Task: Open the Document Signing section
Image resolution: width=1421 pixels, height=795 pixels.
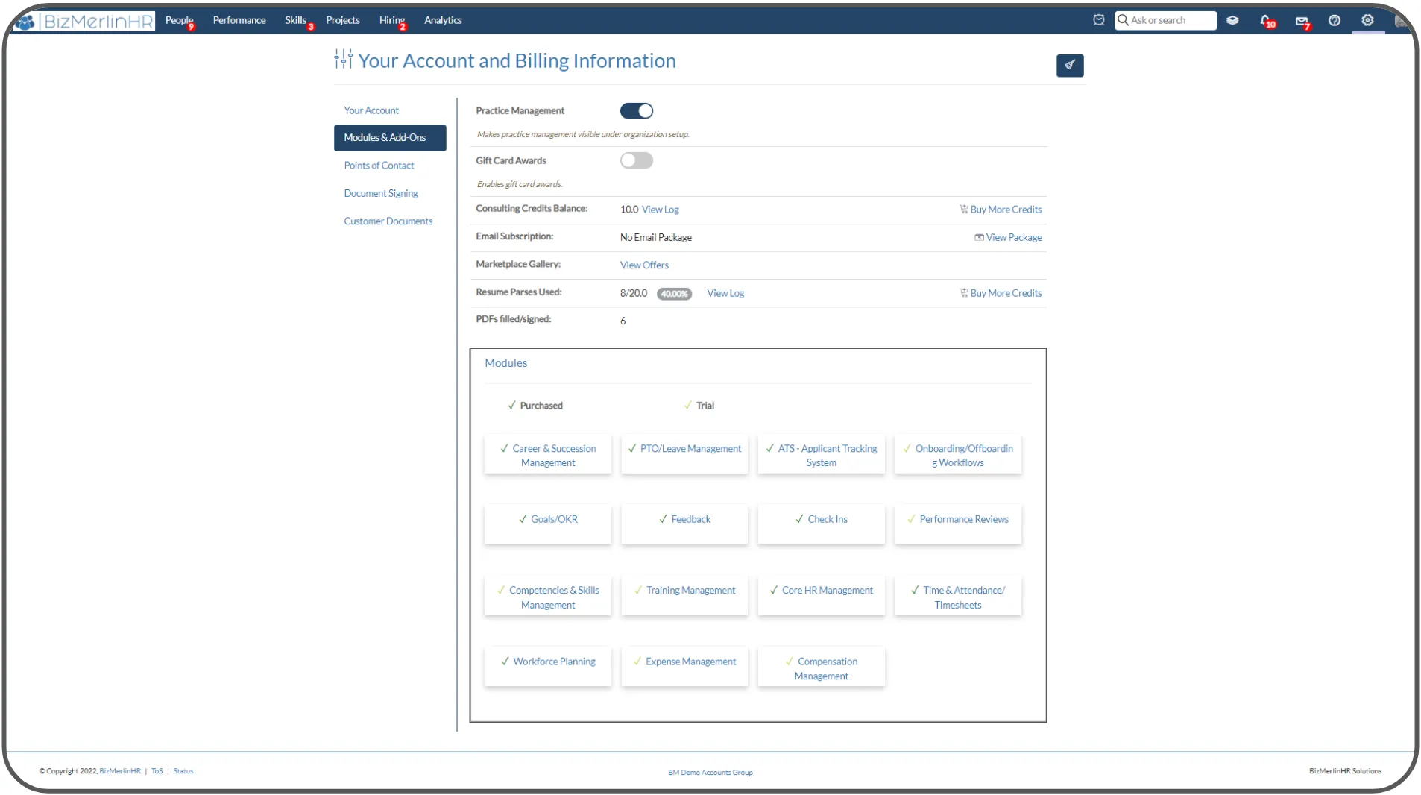Action: tap(381, 193)
